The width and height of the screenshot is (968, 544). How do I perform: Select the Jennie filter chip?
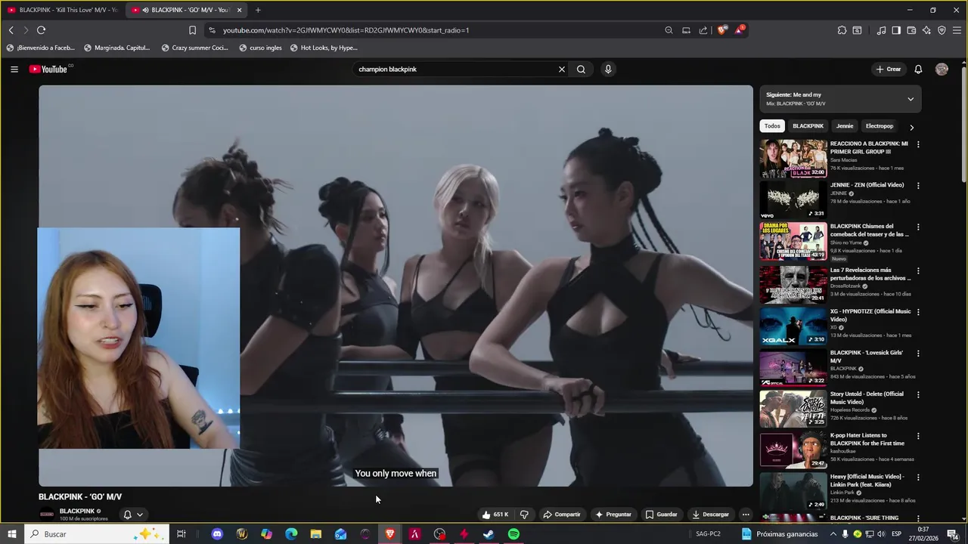coord(845,126)
